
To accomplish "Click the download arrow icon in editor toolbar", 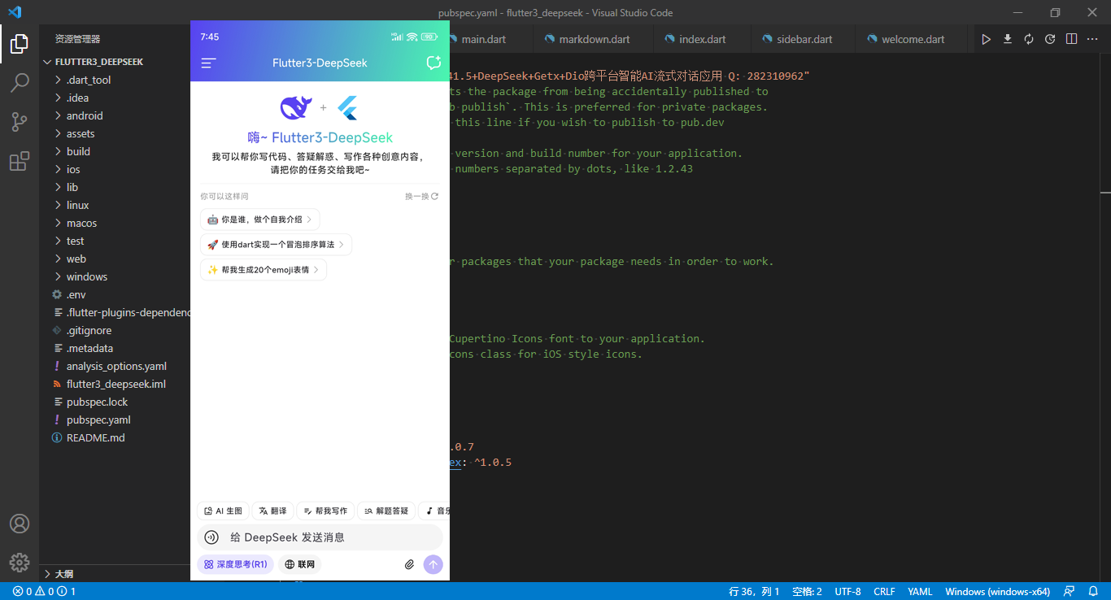I will [x=1008, y=39].
